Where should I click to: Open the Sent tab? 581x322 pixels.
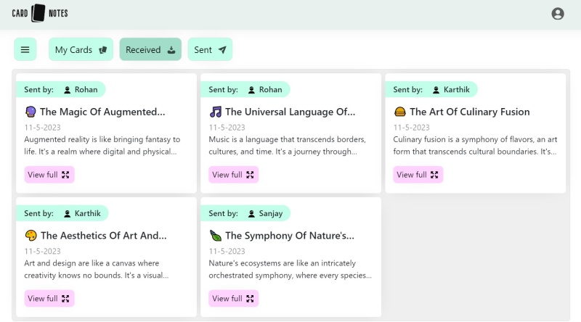coord(210,49)
